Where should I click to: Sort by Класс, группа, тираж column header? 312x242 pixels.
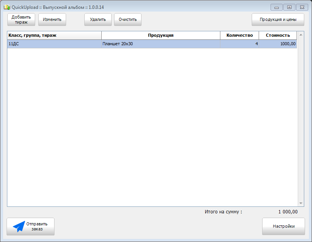click(x=54, y=35)
